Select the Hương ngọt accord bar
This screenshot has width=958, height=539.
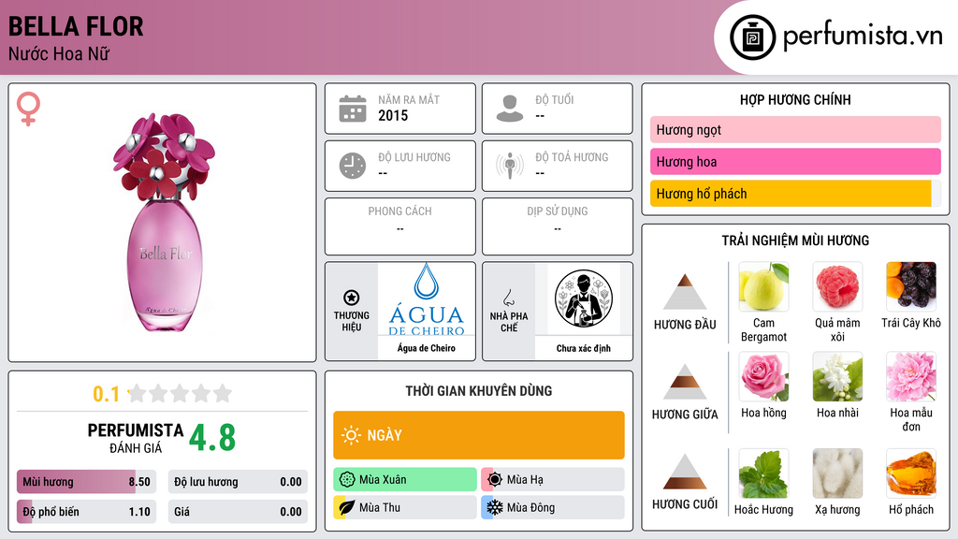coord(795,129)
